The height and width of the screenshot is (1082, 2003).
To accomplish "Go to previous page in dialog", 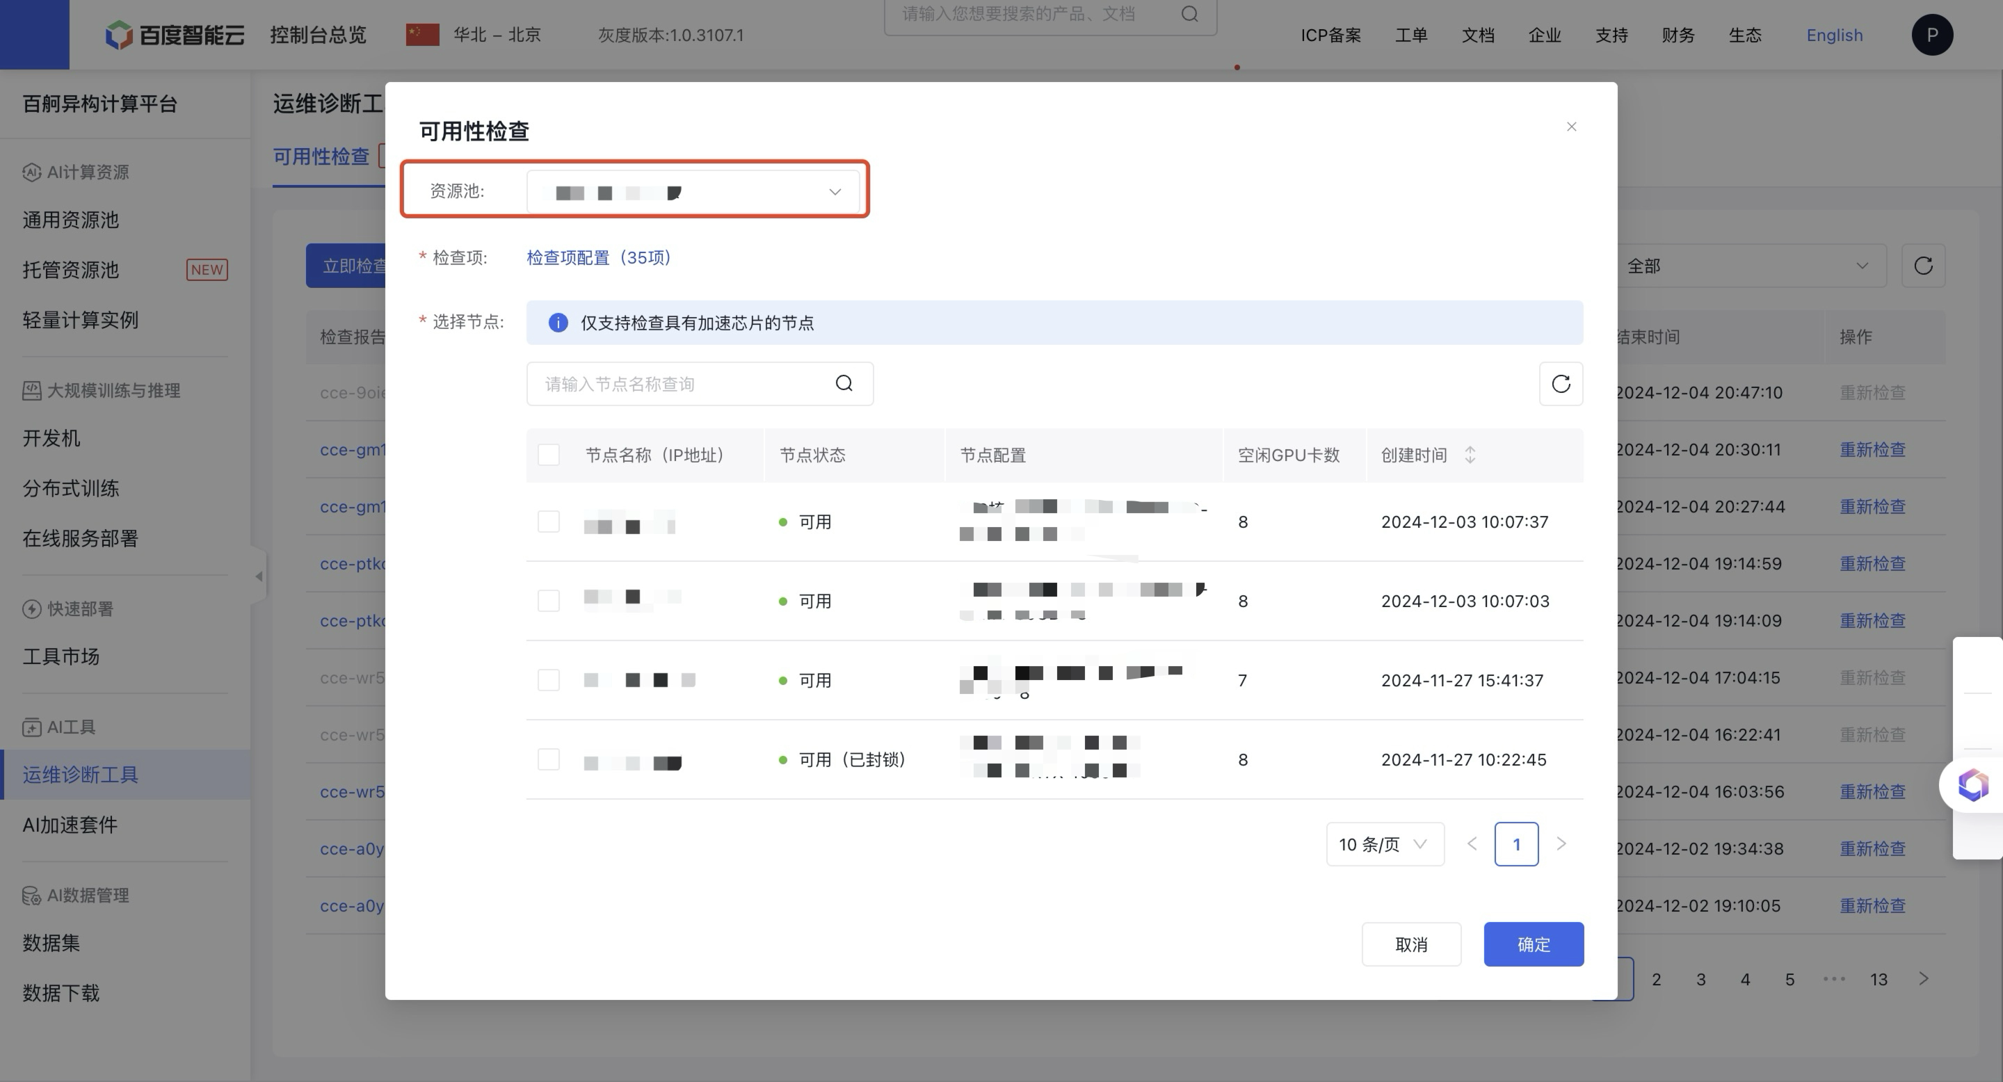I will 1471,844.
